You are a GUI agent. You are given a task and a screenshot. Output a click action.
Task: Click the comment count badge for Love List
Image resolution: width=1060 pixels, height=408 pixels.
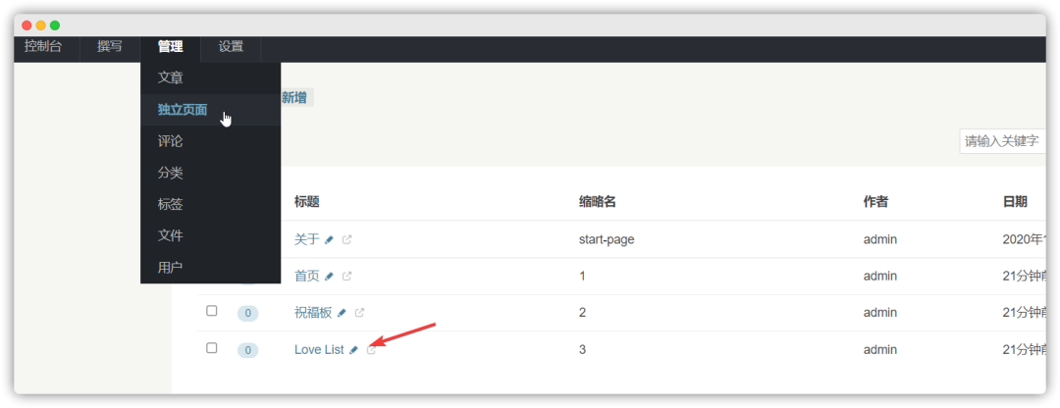click(247, 350)
